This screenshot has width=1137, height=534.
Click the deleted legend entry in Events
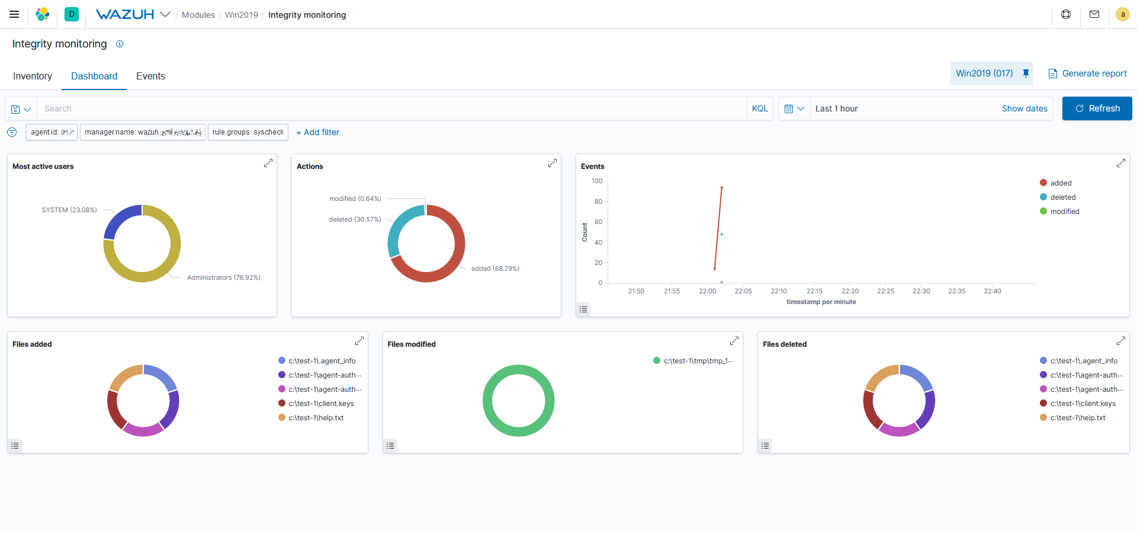1058,197
